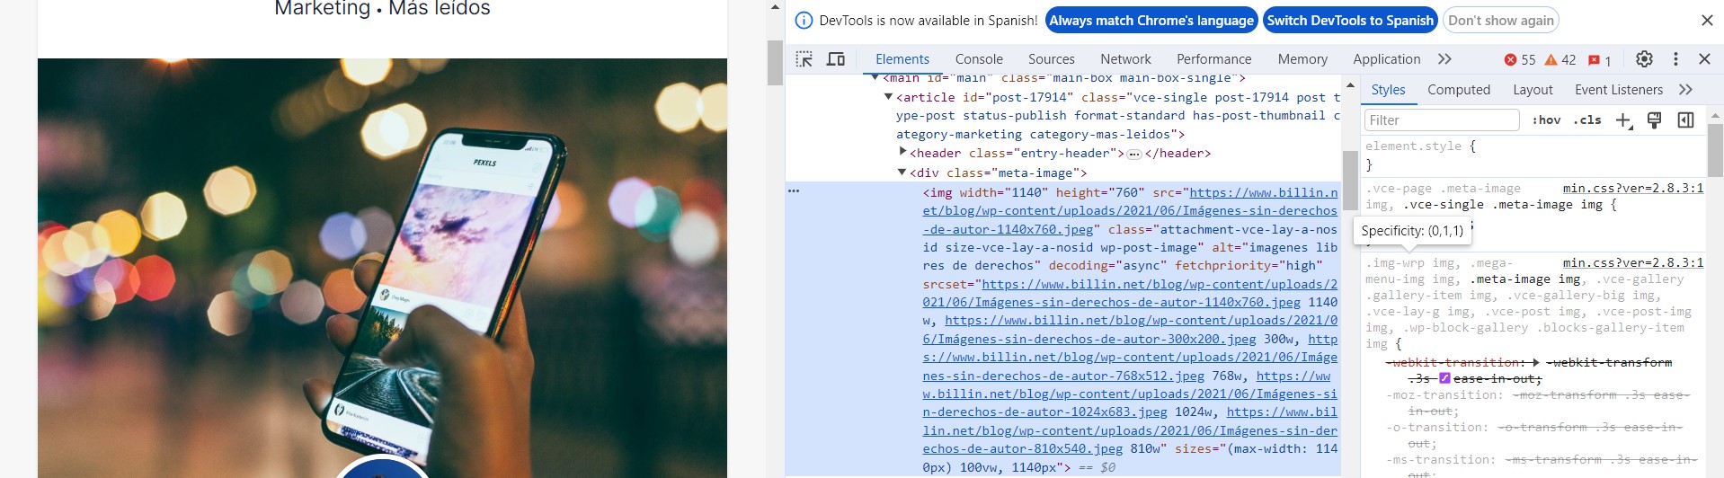Screen dimensions: 1724x478
Task: Open the img src URL link
Action: tap(1130, 211)
